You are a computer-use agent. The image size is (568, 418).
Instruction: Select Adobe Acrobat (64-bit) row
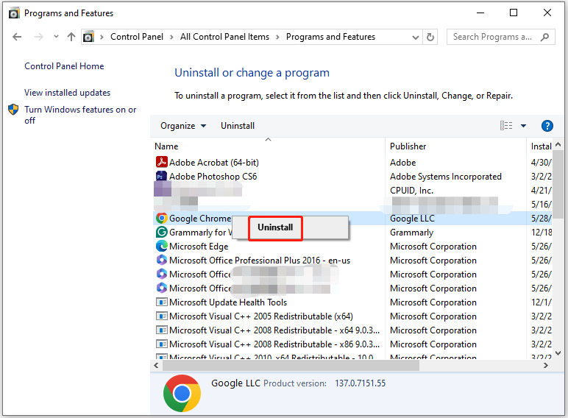click(351, 163)
